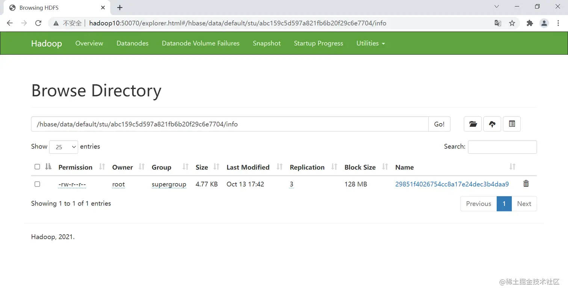Click sort icon beside select-all checkbox
568x294 pixels.
(x=48, y=166)
